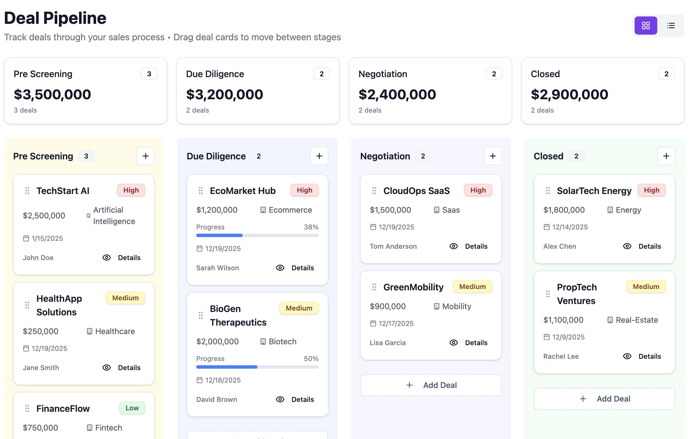This screenshot has height=439, width=693.
Task: Click eye icon on CloudOps SaaS card
Action: 454,246
